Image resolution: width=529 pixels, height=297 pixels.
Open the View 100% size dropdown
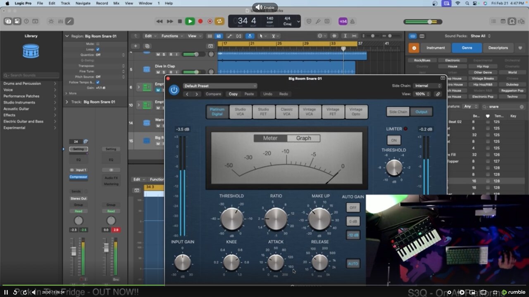[x=422, y=94]
